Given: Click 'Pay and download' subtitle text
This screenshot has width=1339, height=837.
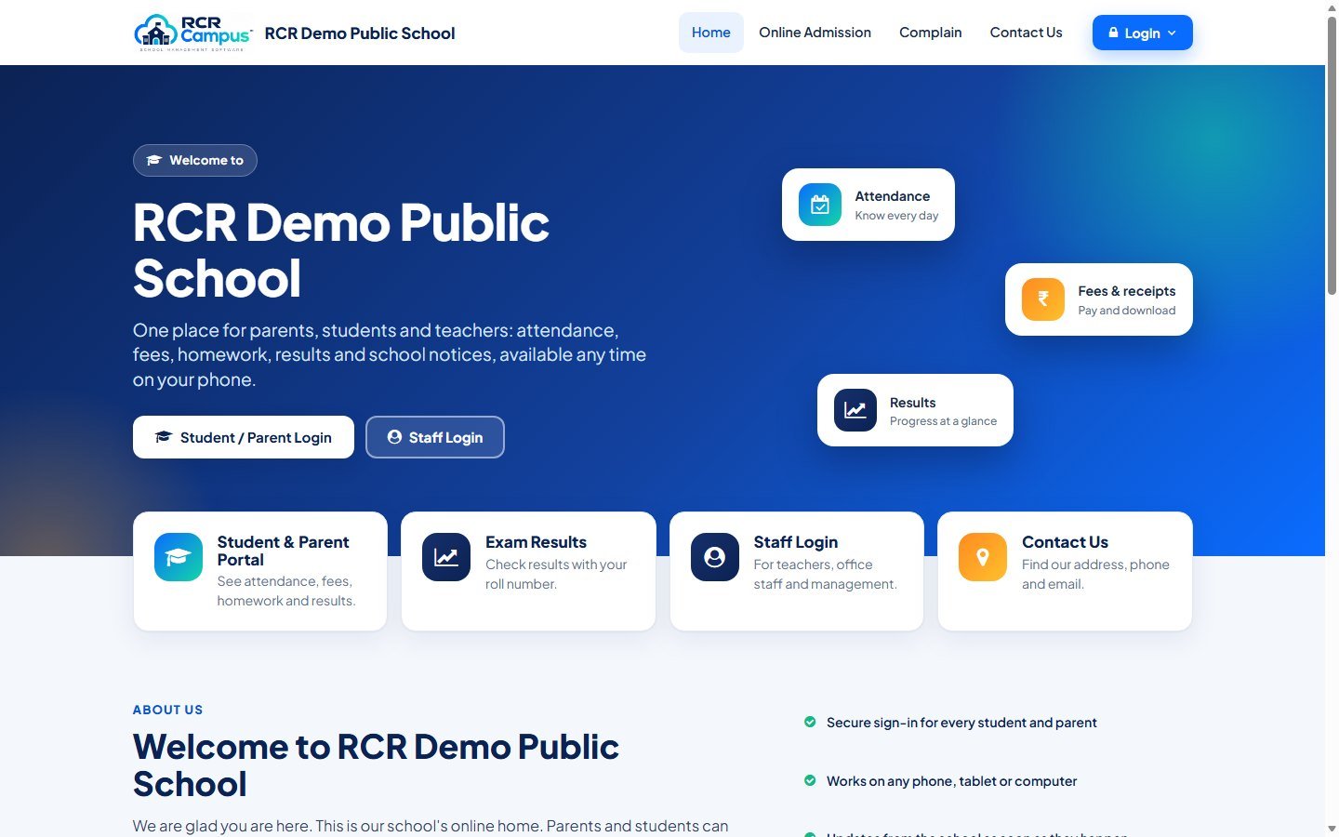Looking at the screenshot, I should [x=1127, y=311].
